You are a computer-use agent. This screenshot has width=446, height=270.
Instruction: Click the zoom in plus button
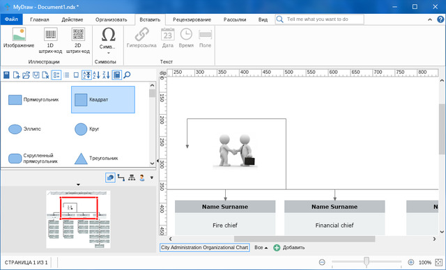coord(410,262)
